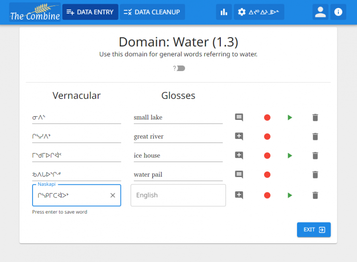Image resolution: width=357 pixels, height=262 pixels.
Task: Click the Exit button
Action: click(x=314, y=229)
